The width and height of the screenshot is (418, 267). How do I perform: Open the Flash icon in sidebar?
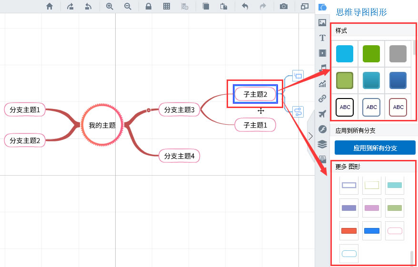click(x=323, y=129)
